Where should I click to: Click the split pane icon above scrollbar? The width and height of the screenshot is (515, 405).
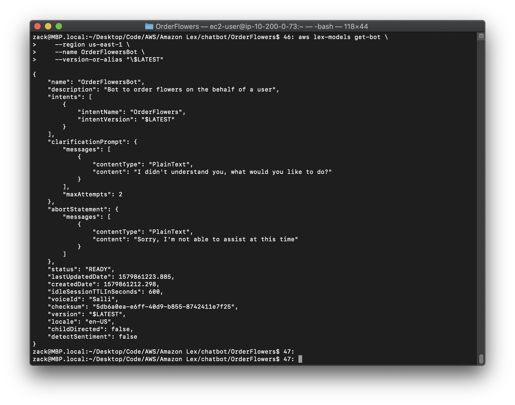point(481,36)
